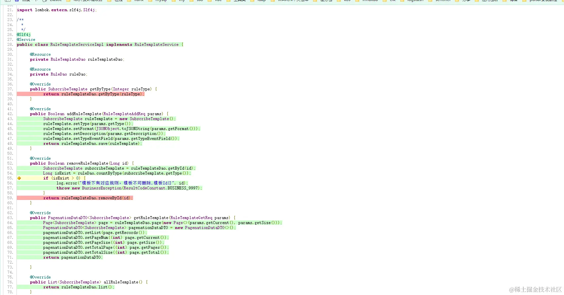564x295 pixels.
Task: Click the if (isExist > 0) line
Action: coord(64,178)
